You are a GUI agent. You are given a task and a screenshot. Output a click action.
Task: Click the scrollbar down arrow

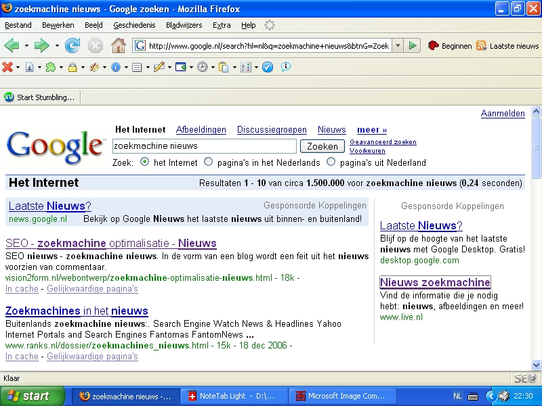(536, 365)
